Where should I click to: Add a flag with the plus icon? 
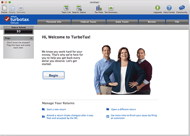coord(31,38)
